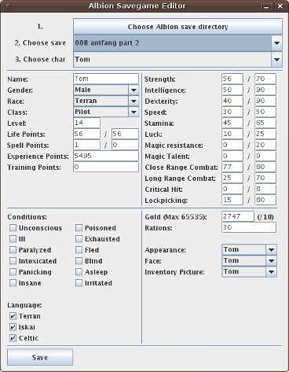Edit current Magic Talent field

[232, 156]
